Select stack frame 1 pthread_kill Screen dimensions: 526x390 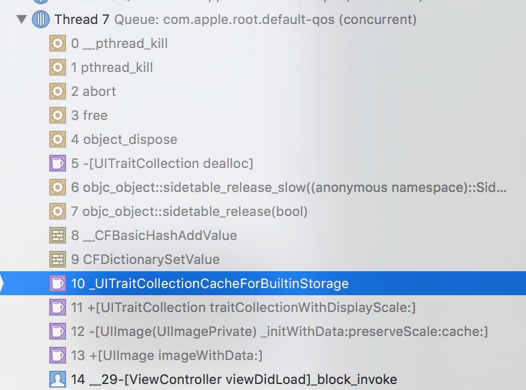click(x=112, y=67)
